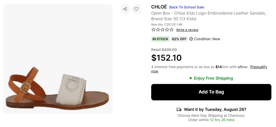Select the fifth rating star
This screenshot has height=127, width=276.
pyautogui.click(x=171, y=29)
